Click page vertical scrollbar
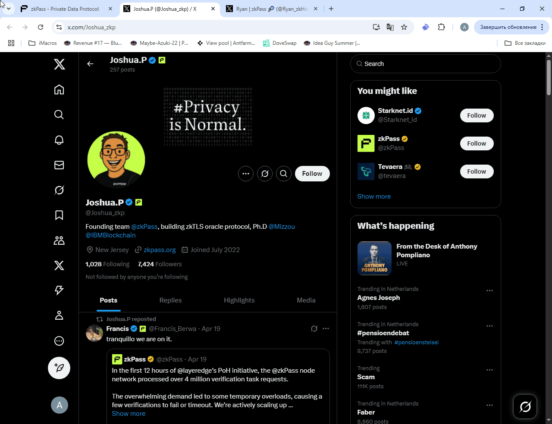Image resolution: width=552 pixels, height=424 pixels. click(x=549, y=78)
